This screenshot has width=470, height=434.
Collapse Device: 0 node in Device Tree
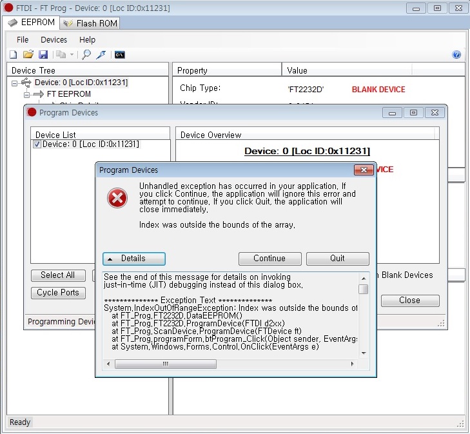pyautogui.click(x=14, y=83)
